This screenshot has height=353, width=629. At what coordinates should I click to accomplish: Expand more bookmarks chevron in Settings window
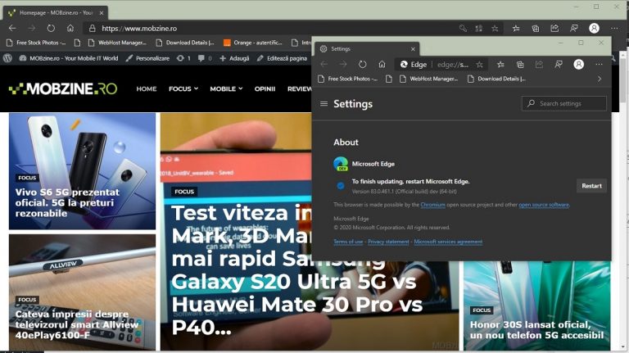pos(600,79)
